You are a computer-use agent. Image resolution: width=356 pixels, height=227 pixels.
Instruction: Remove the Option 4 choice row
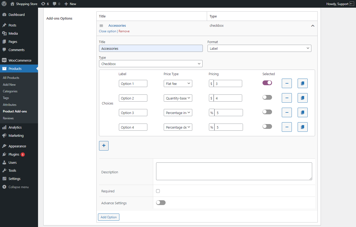pyautogui.click(x=287, y=127)
